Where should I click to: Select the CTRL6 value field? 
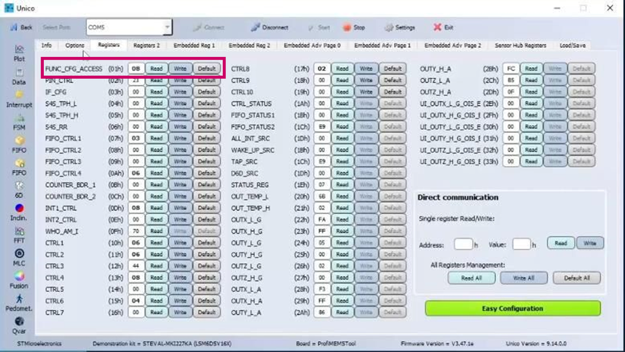(136, 301)
